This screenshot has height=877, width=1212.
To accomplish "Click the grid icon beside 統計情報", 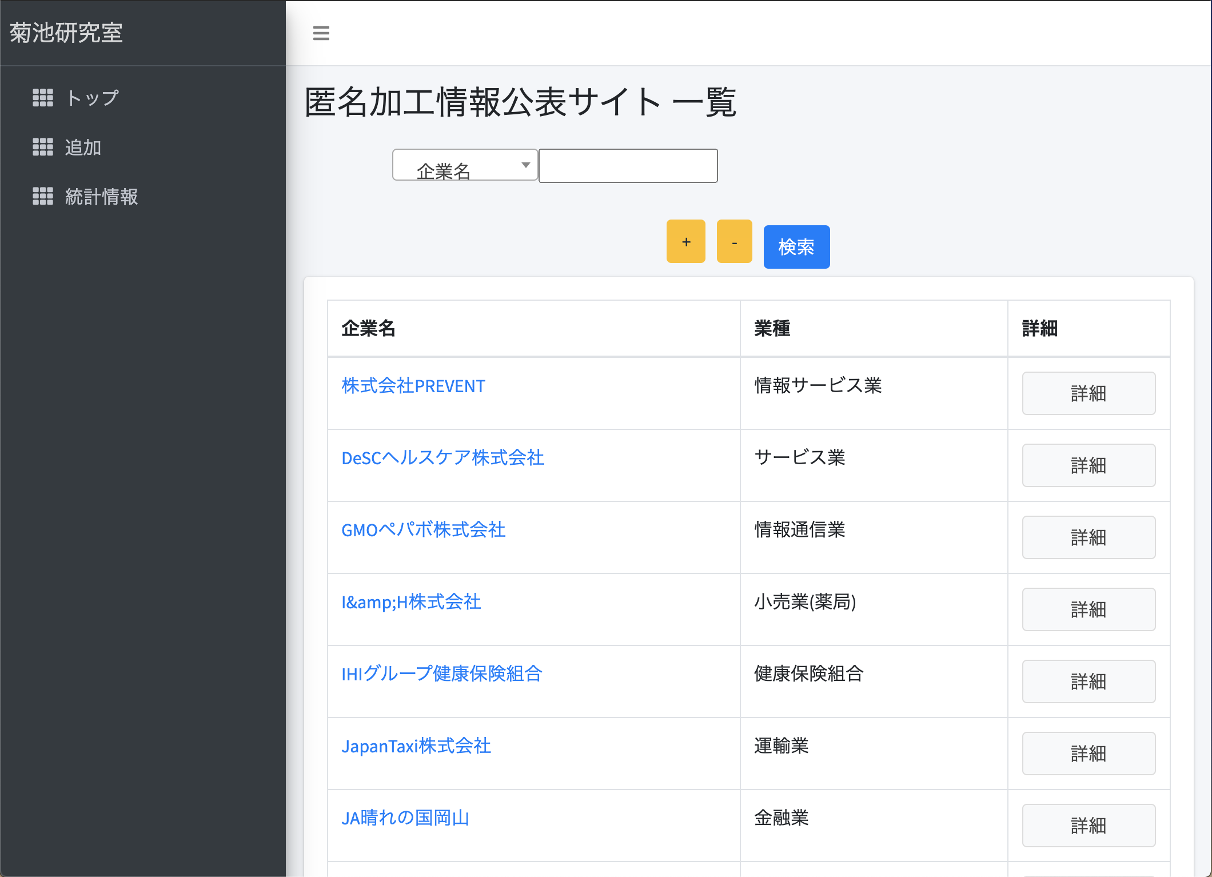I will pyautogui.click(x=43, y=196).
